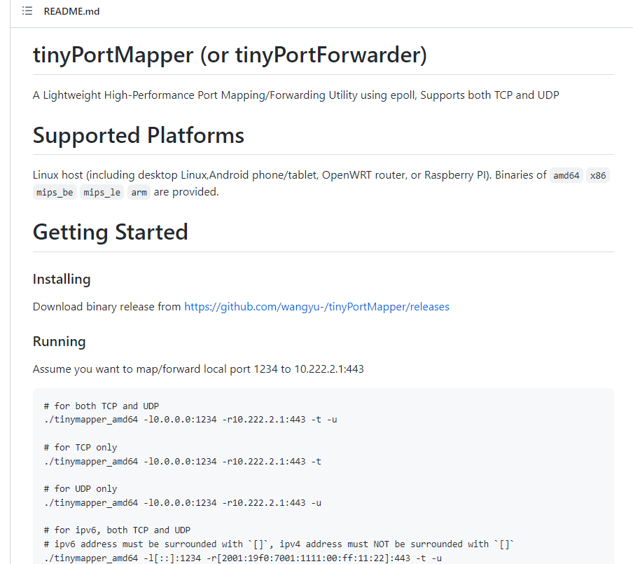Image resolution: width=633 pixels, height=564 pixels.
Task: Click the x86 code tag
Action: coord(597,175)
